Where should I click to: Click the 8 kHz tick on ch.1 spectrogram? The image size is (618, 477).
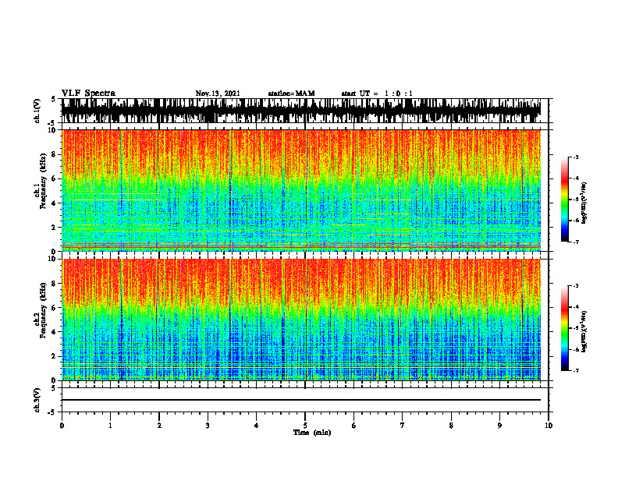coord(54,154)
